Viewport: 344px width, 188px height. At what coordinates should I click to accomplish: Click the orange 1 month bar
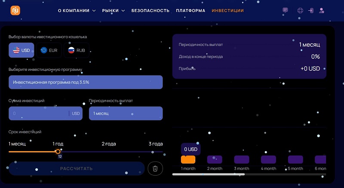click(x=188, y=159)
